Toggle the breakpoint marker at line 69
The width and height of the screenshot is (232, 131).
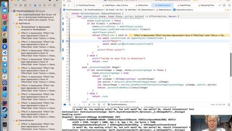pos(63,29)
